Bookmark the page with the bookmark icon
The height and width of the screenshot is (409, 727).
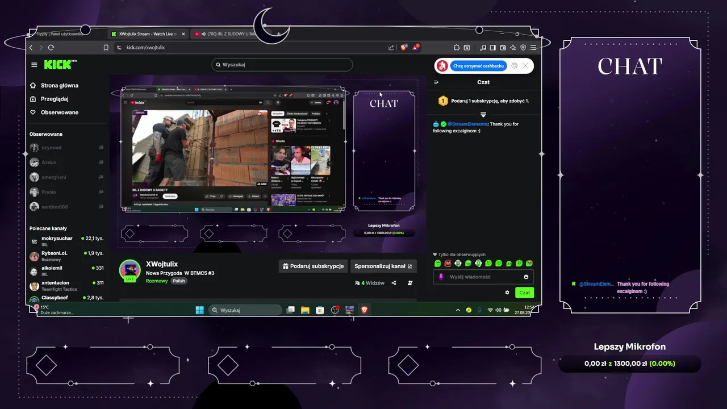(106, 48)
